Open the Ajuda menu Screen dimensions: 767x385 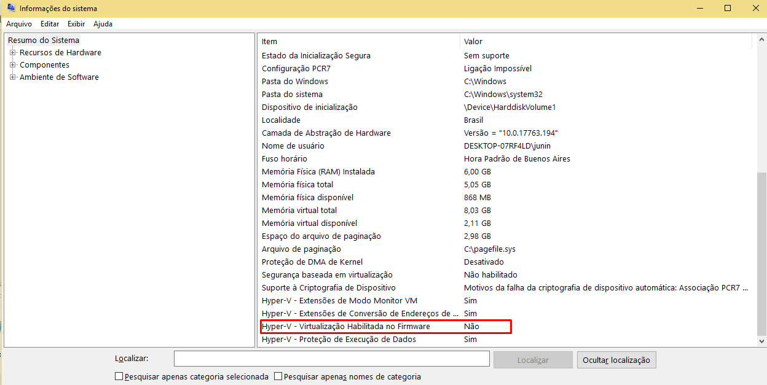pos(103,24)
